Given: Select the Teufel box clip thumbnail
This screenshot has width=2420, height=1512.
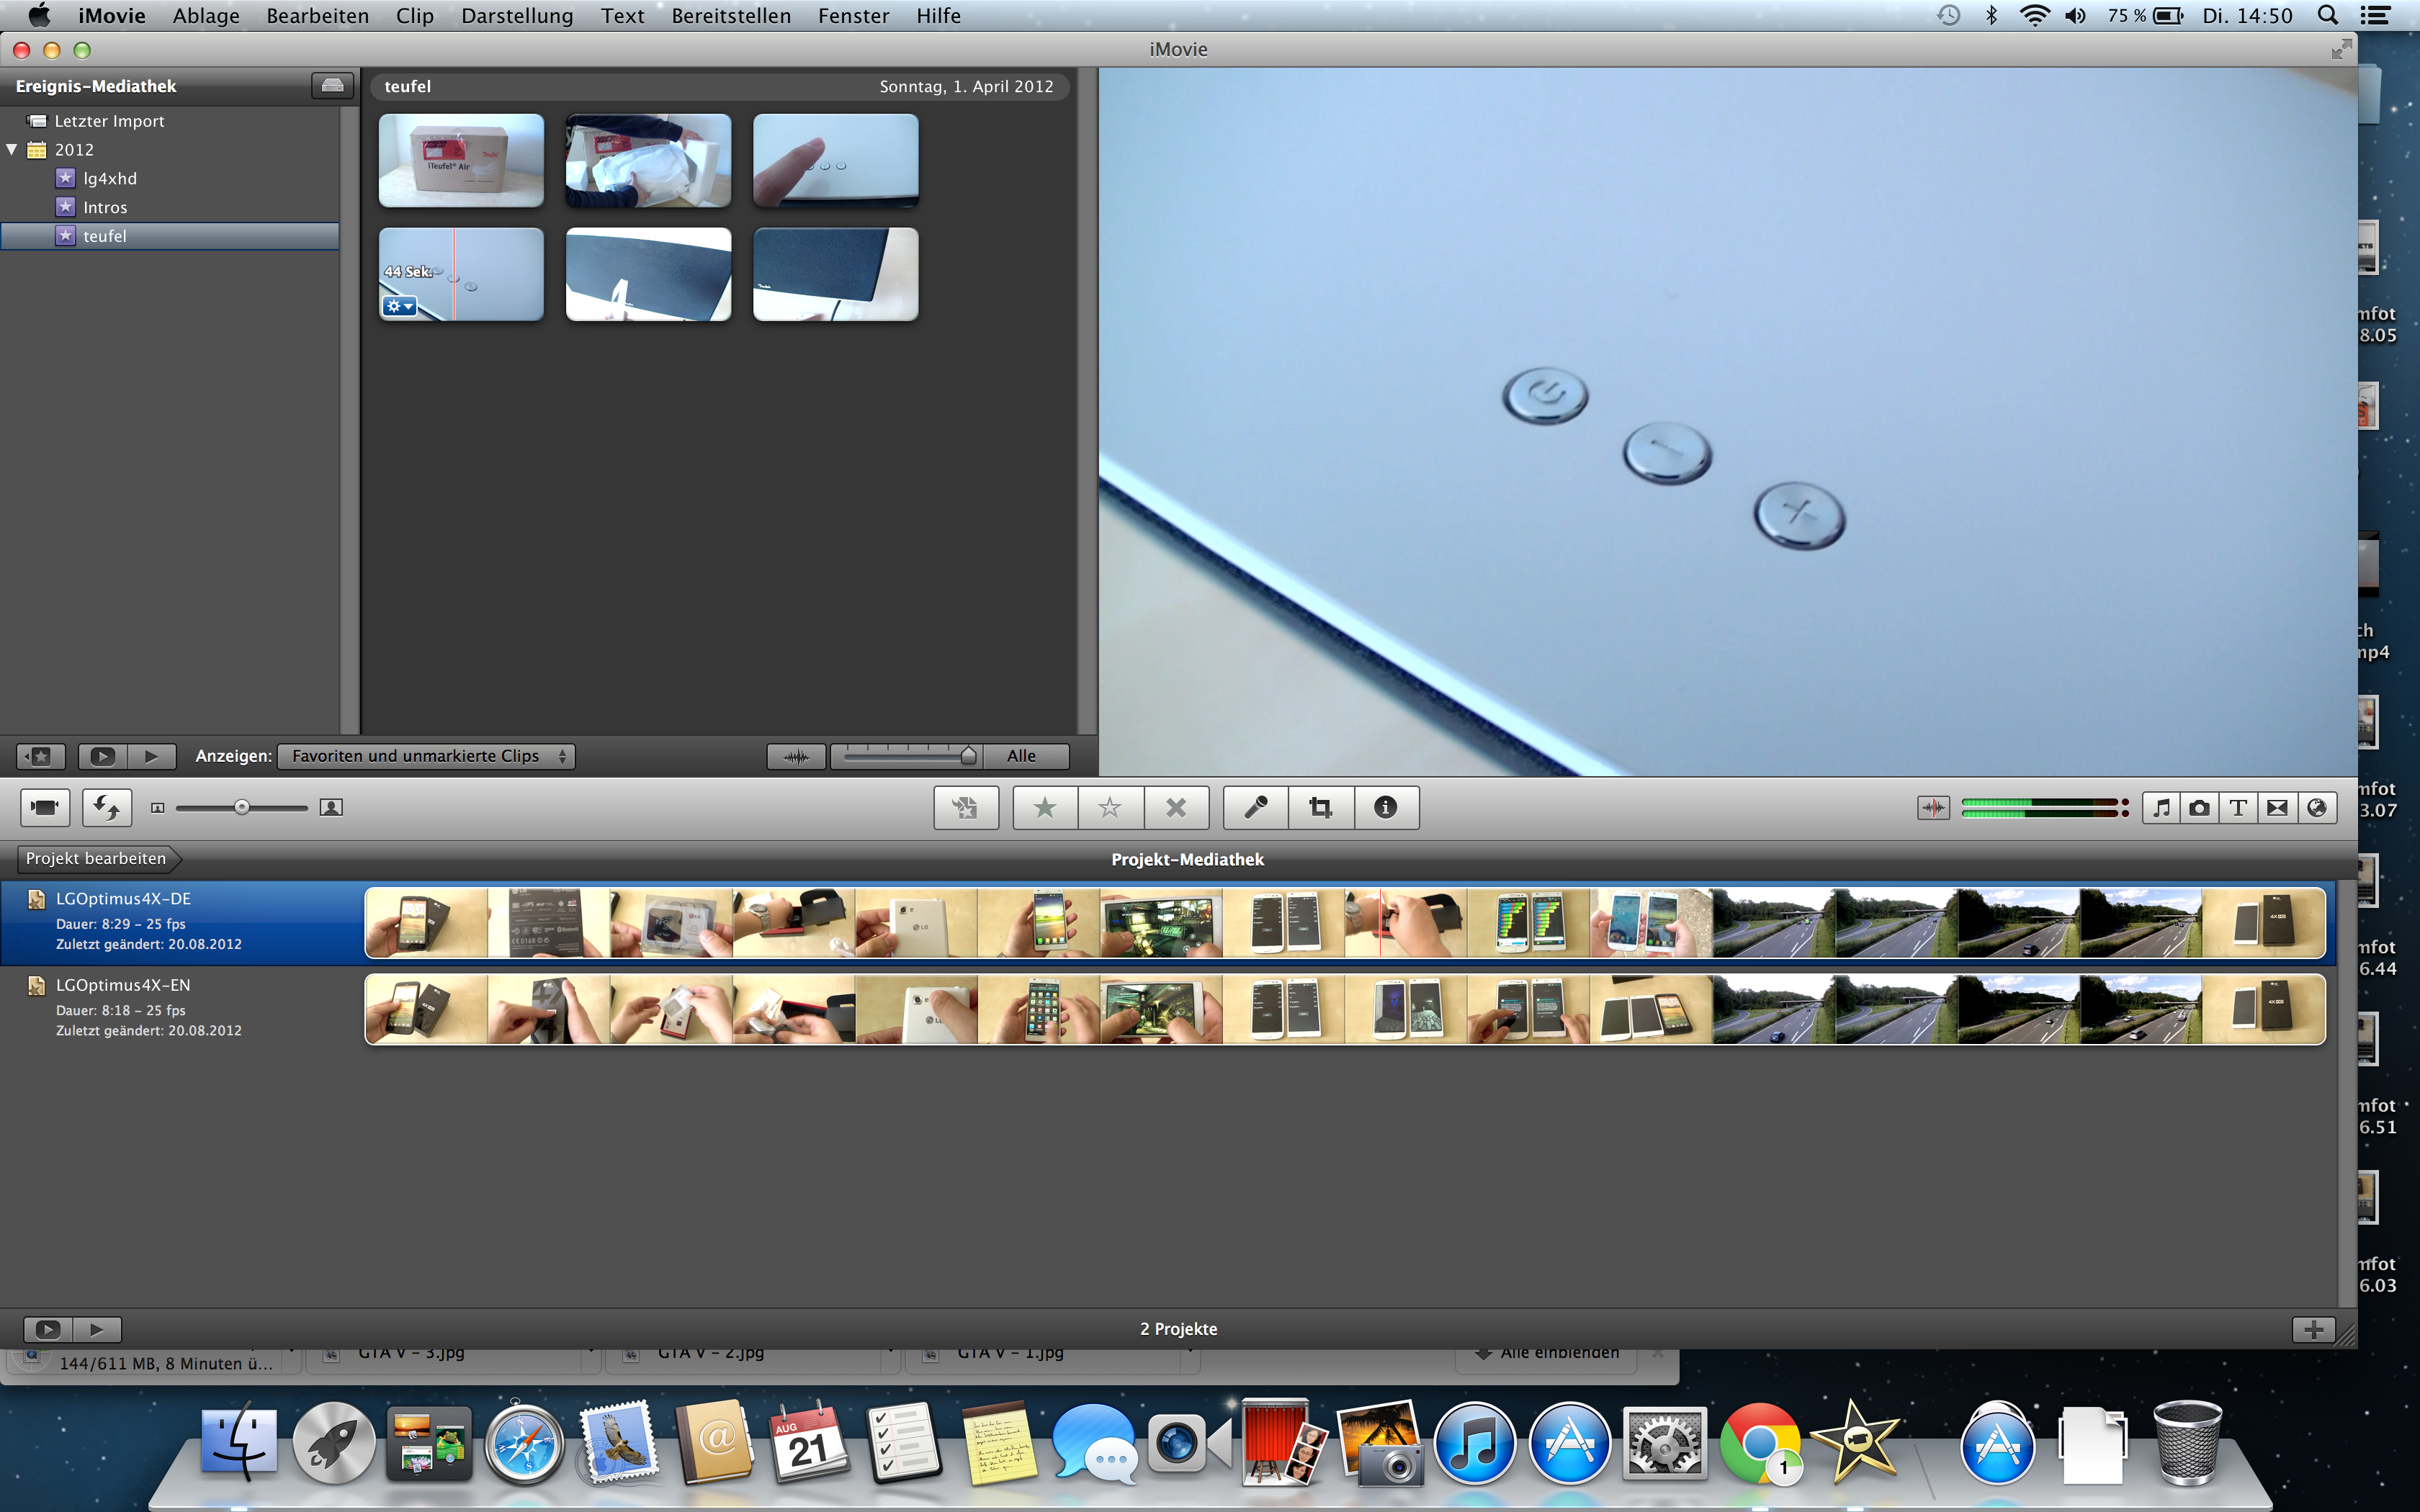Looking at the screenshot, I should (x=461, y=160).
